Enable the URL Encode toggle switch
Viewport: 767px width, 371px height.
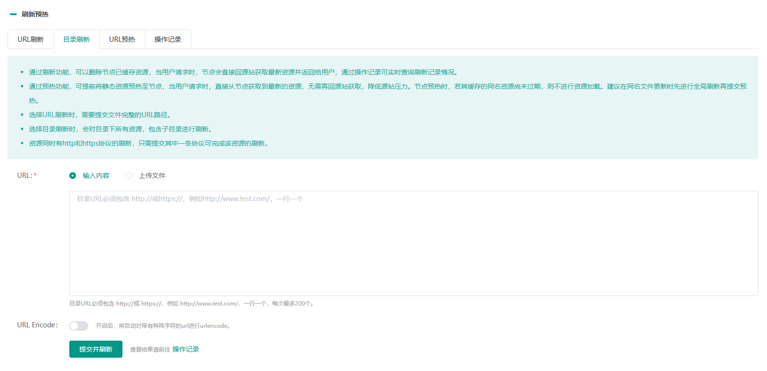tap(79, 326)
